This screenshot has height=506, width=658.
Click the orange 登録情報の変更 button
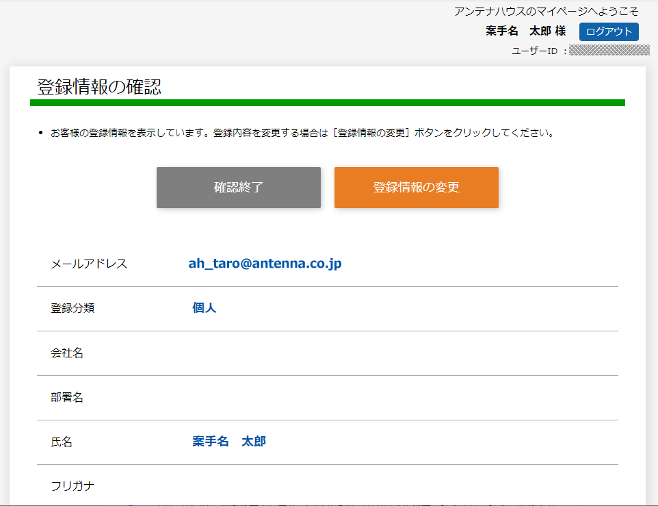[x=416, y=187]
